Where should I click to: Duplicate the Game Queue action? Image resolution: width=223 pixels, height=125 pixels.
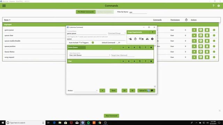[140, 48]
